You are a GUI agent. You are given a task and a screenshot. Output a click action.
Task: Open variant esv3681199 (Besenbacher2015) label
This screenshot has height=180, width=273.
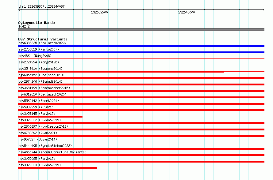44,88
